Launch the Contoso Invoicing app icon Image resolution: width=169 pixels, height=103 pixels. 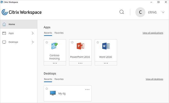click(x=54, y=46)
